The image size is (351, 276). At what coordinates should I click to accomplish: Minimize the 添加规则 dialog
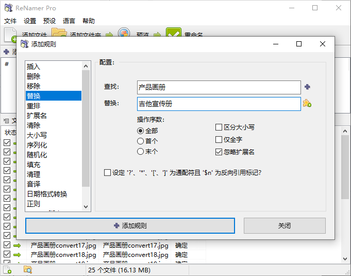(x=276, y=44)
